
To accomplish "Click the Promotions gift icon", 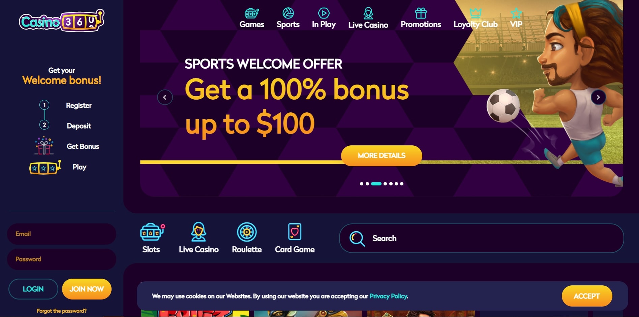I will tap(421, 13).
